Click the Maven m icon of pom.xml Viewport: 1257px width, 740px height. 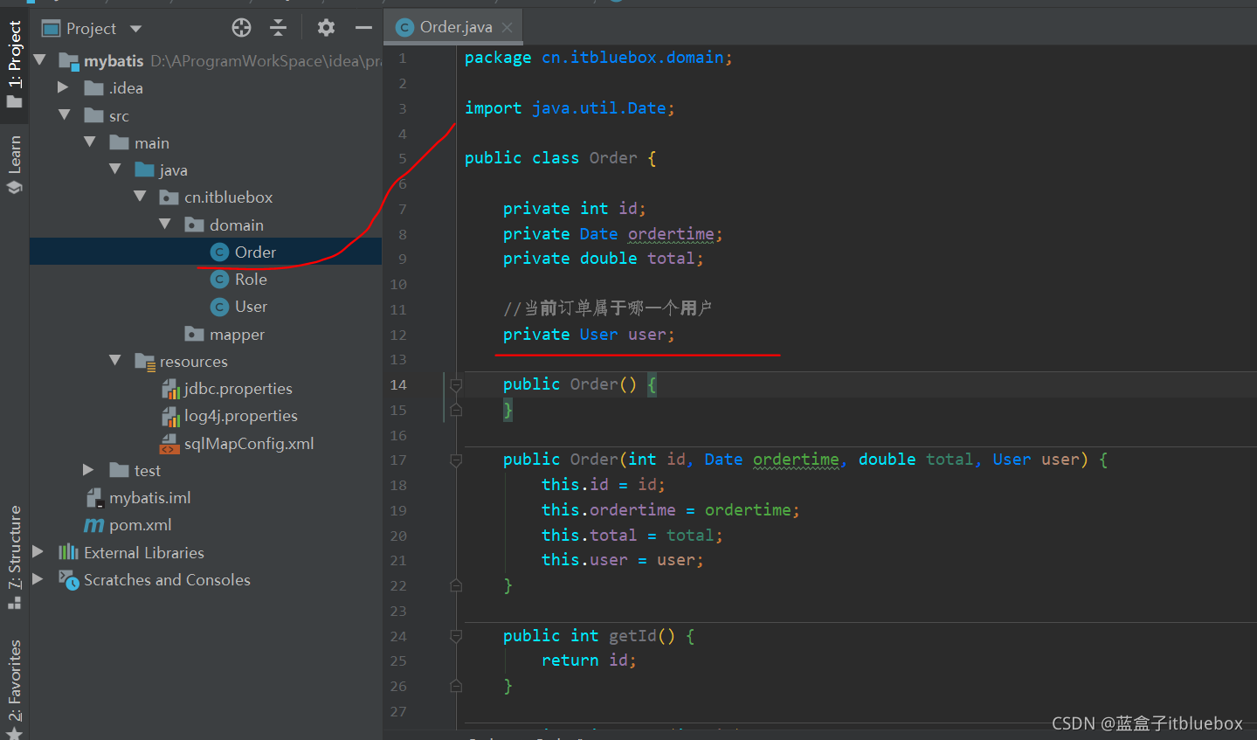(93, 525)
